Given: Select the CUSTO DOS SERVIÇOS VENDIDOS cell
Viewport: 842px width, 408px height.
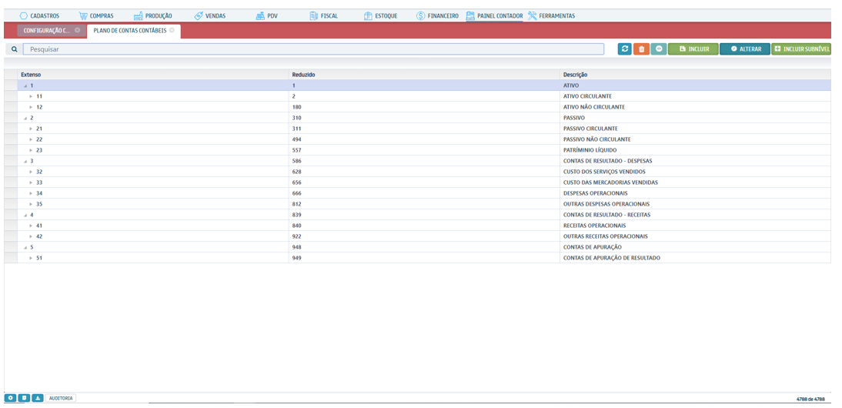Looking at the screenshot, I should (696, 171).
